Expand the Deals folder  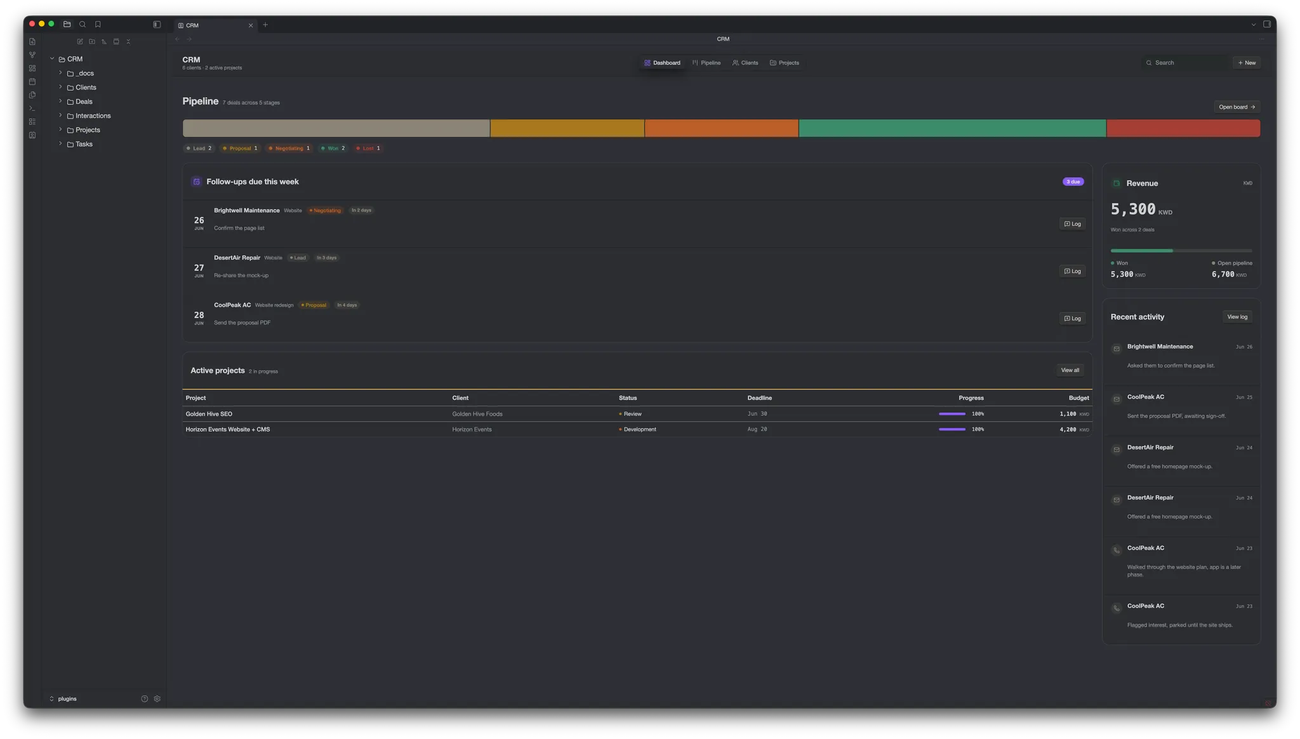pyautogui.click(x=60, y=101)
